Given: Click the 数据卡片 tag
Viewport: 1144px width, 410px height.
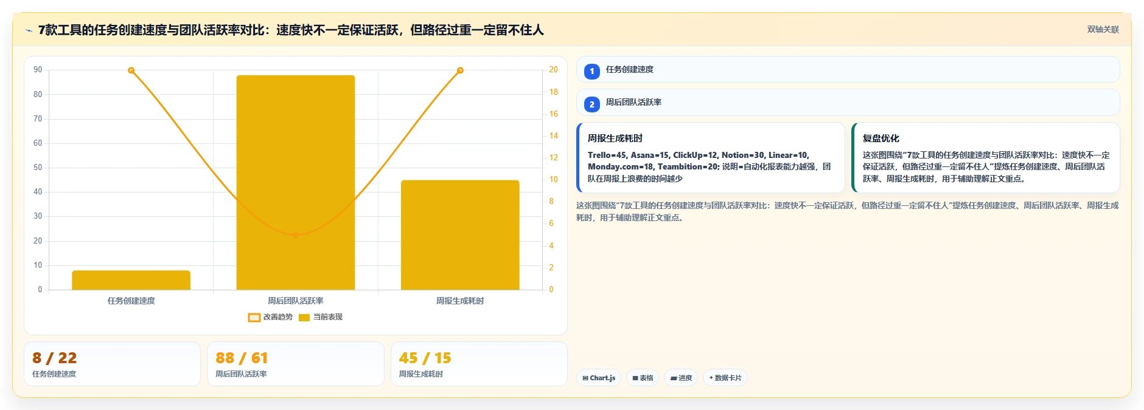Looking at the screenshot, I should (725, 378).
